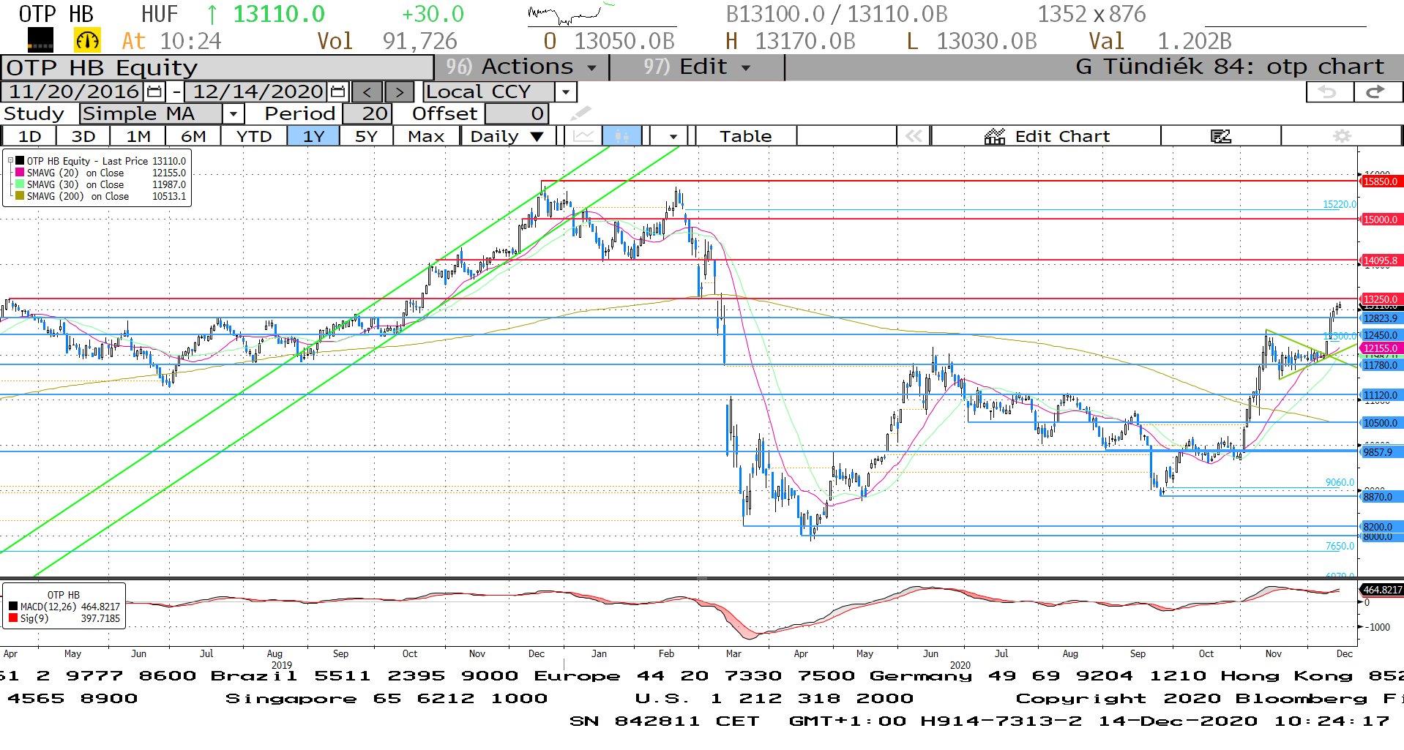The width and height of the screenshot is (1404, 750).
Task: Open the Daily periodicity dropdown
Action: 508,136
